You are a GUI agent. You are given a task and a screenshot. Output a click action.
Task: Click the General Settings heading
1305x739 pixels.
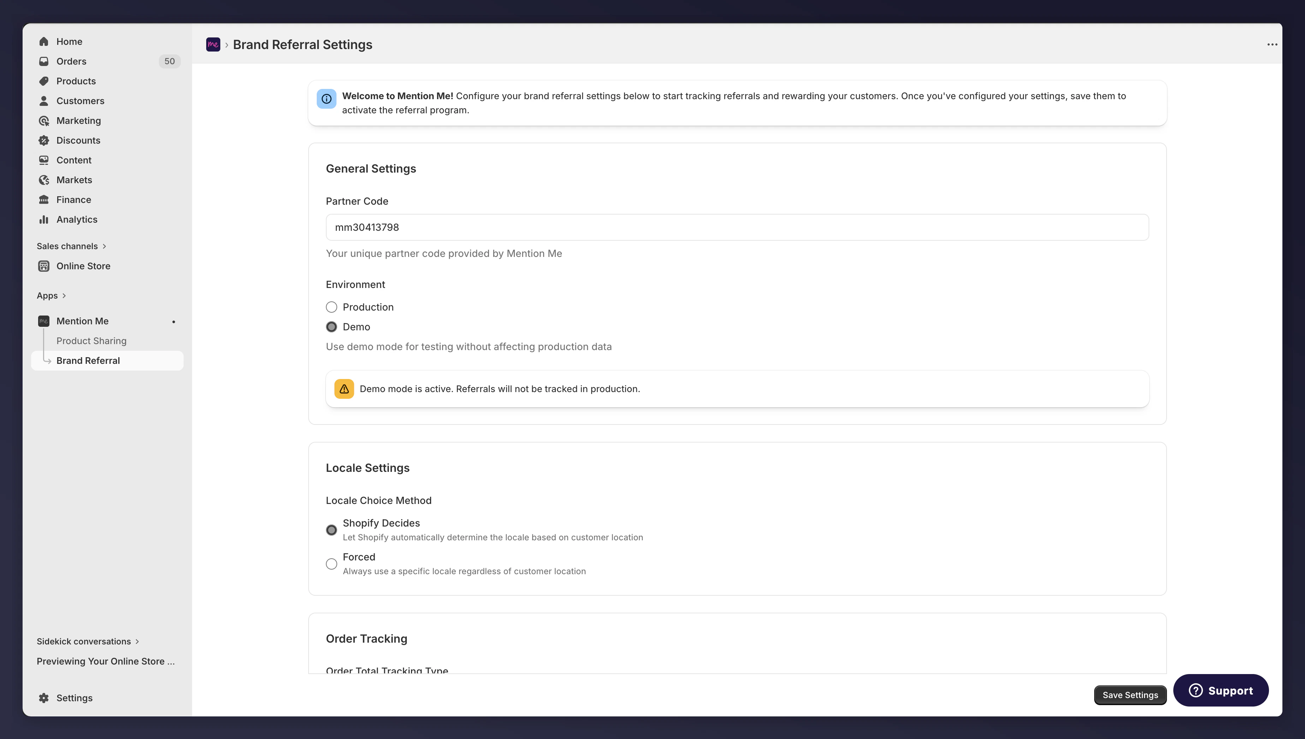[371, 168]
